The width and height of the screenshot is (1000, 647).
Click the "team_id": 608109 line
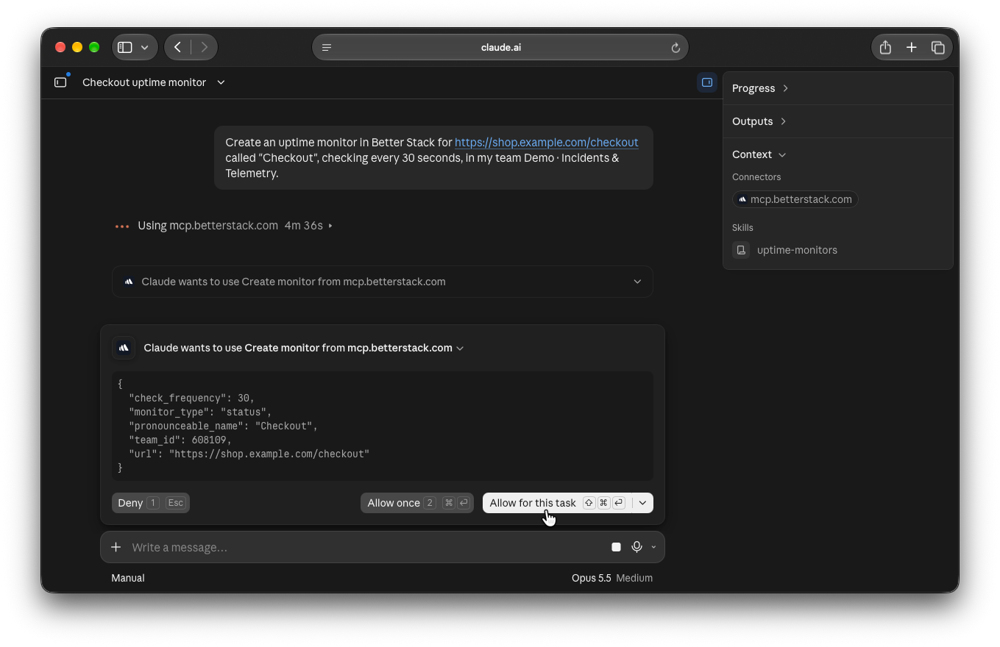(x=180, y=440)
